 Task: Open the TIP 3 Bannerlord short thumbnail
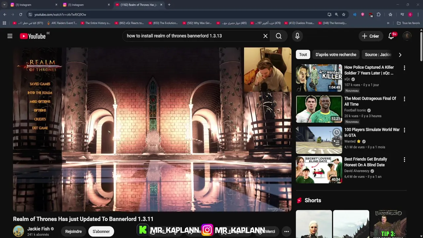(x=388, y=224)
